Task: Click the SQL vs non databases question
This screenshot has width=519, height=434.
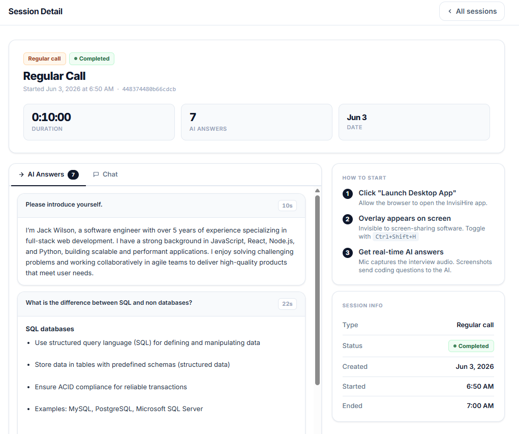Action: pos(109,302)
